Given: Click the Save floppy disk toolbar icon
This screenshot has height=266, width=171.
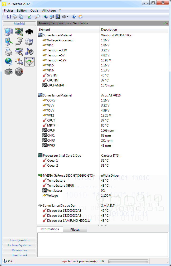Looking at the screenshot, I should [9, 17].
